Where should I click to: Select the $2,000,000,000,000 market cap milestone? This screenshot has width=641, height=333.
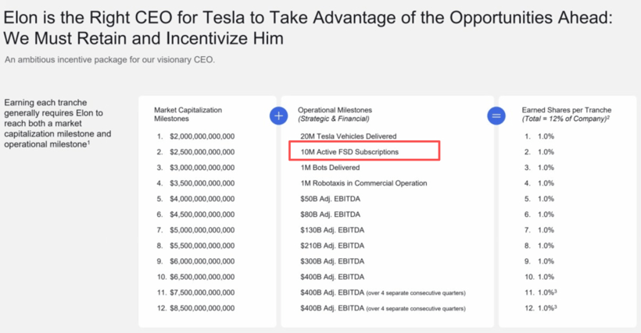click(201, 136)
